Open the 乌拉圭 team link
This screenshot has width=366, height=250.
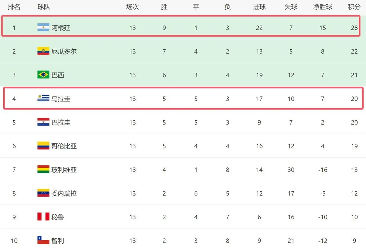point(61,99)
